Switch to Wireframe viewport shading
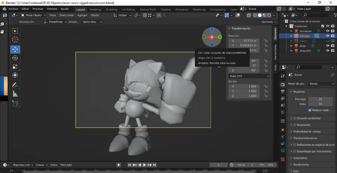This screenshot has height=173, width=337. click(255, 15)
